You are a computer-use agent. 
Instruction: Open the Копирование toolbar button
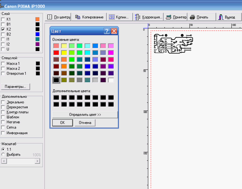click(89, 17)
